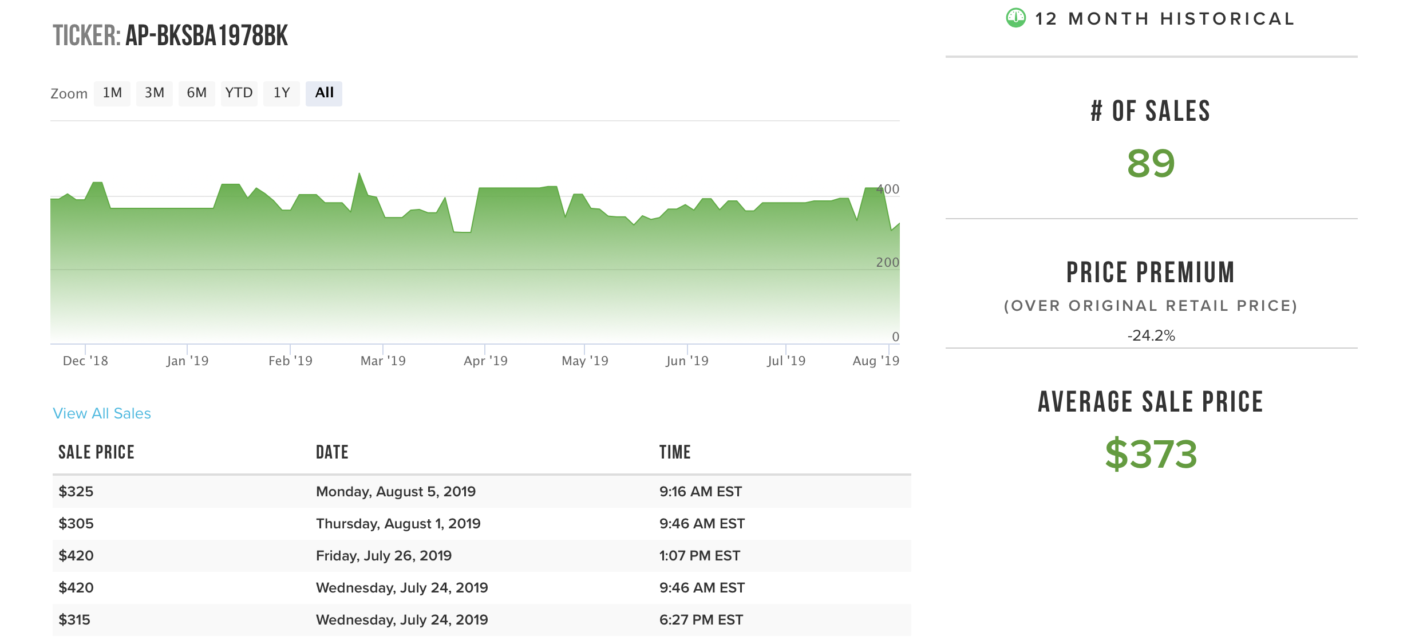This screenshot has height=640, width=1407.
Task: Click the Time column header
Action: click(675, 452)
